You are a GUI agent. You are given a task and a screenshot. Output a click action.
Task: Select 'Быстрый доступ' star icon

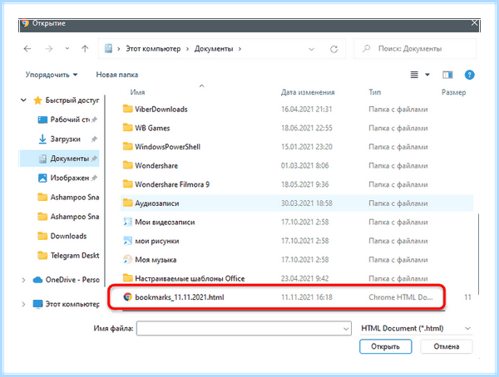[x=38, y=100]
